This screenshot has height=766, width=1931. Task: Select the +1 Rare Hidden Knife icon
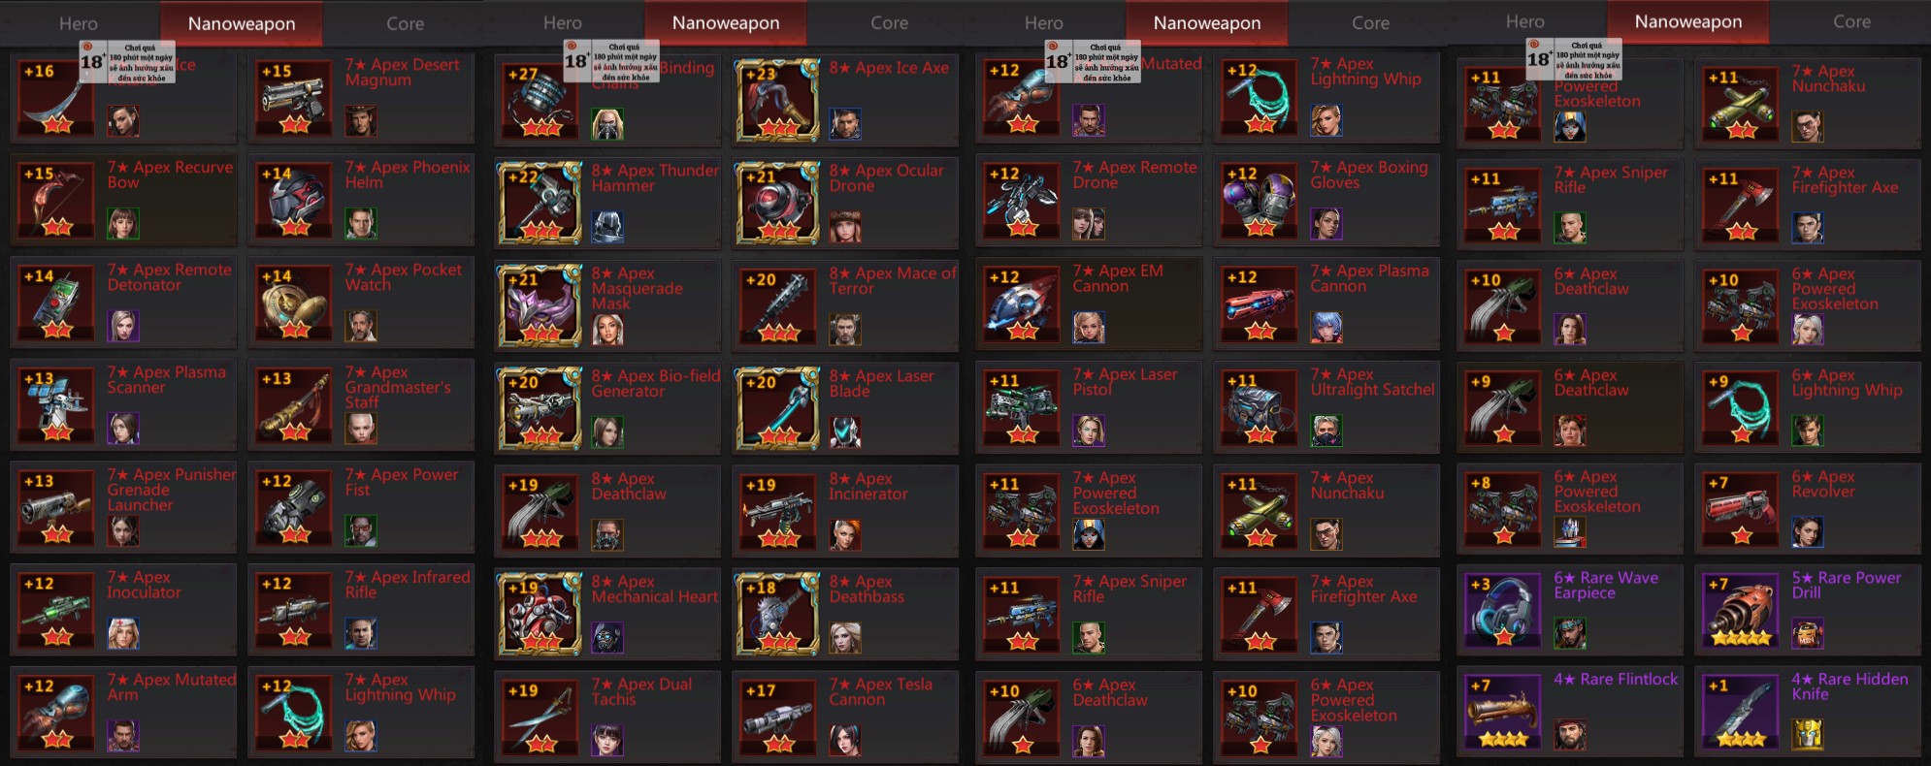click(x=1741, y=714)
